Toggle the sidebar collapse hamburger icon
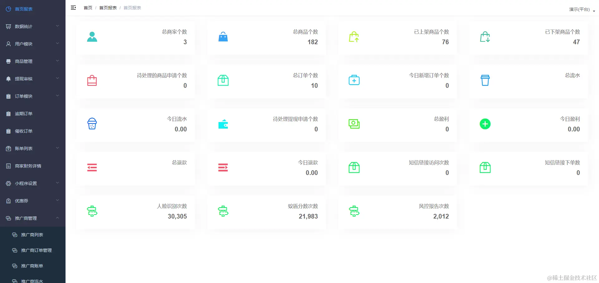The image size is (599, 283). pyautogui.click(x=73, y=7)
